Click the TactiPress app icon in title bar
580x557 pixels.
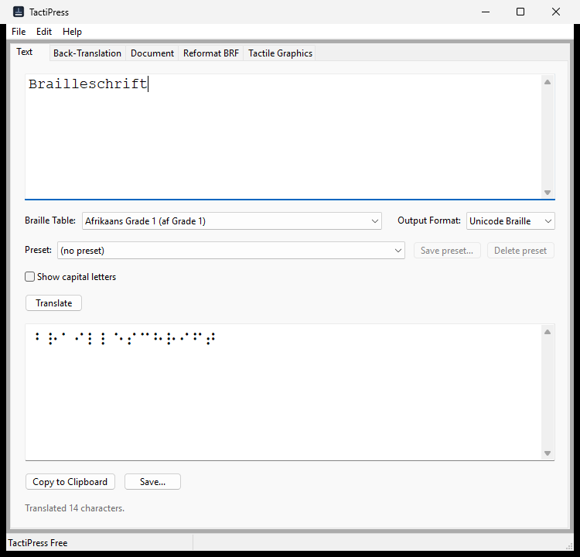[18, 12]
